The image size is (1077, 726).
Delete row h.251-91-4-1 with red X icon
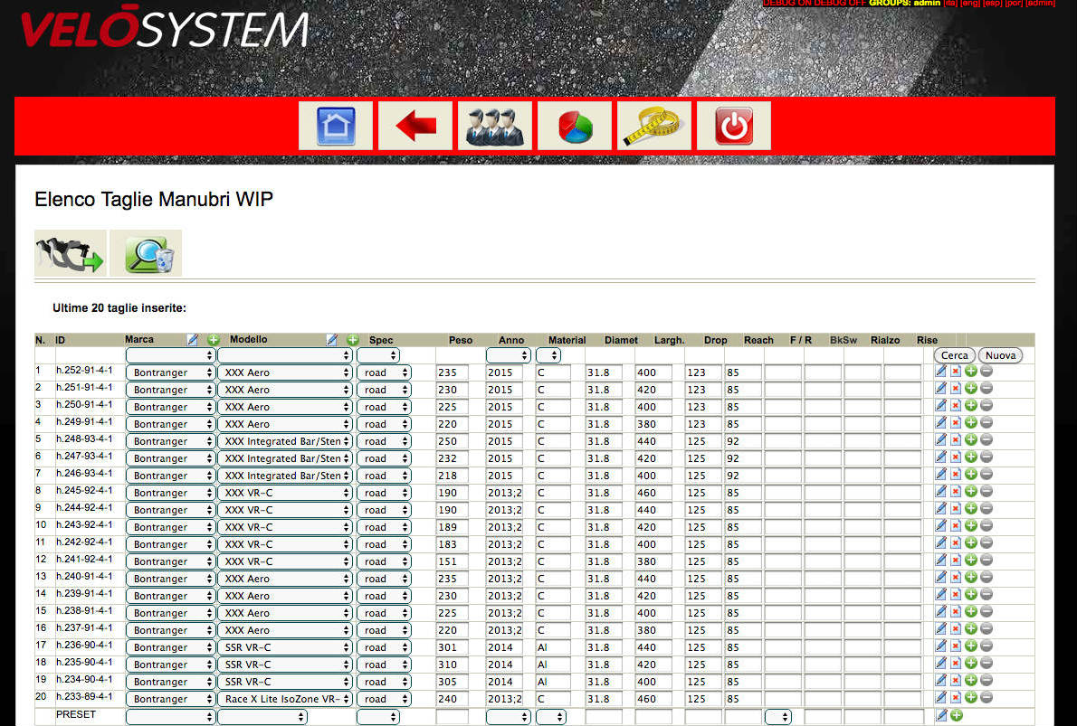956,389
